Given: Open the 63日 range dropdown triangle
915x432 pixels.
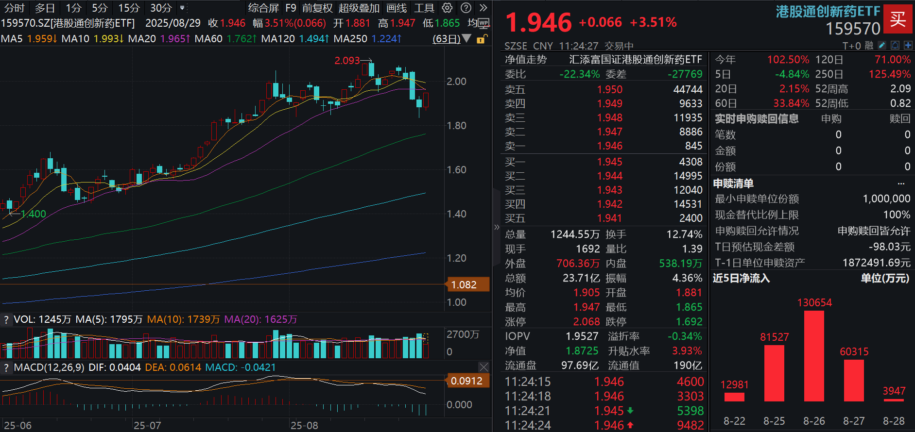Looking at the screenshot, I should tap(466, 38).
